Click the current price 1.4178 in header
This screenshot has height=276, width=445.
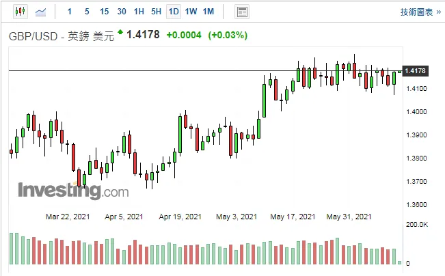(x=143, y=35)
